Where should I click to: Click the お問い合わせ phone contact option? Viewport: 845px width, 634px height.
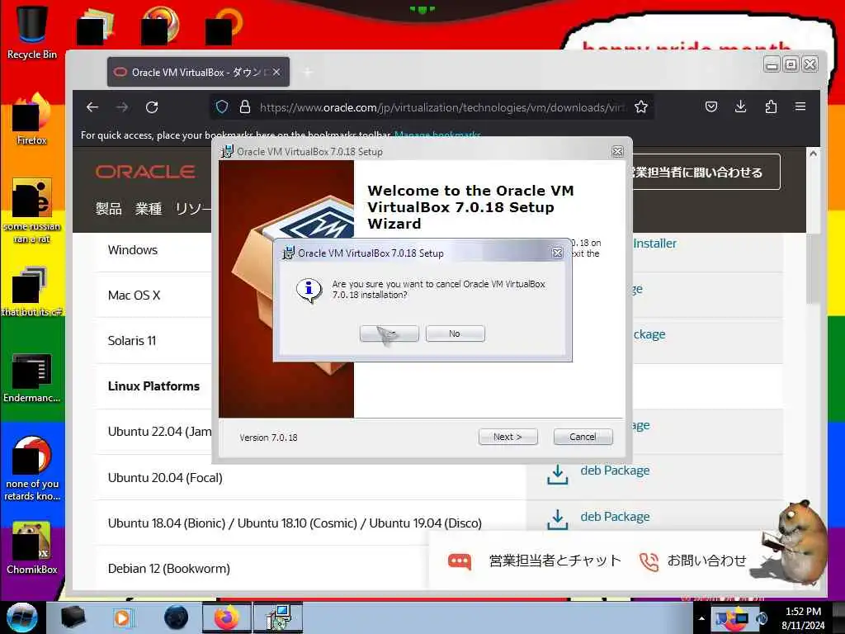(706, 561)
